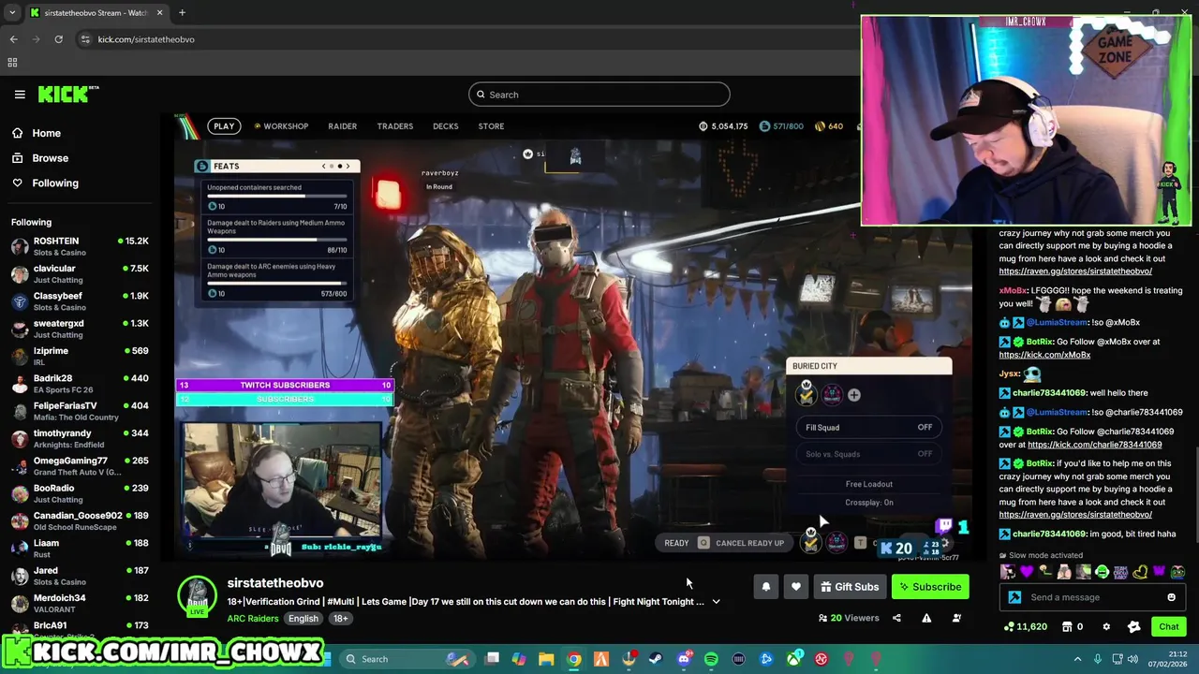Open sweatergxd channel in Following list

coord(80,329)
